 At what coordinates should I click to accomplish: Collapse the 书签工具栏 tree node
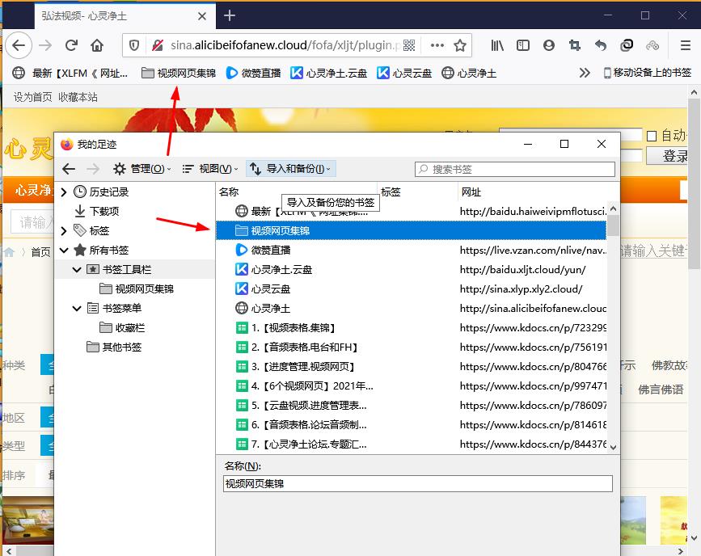(77, 269)
